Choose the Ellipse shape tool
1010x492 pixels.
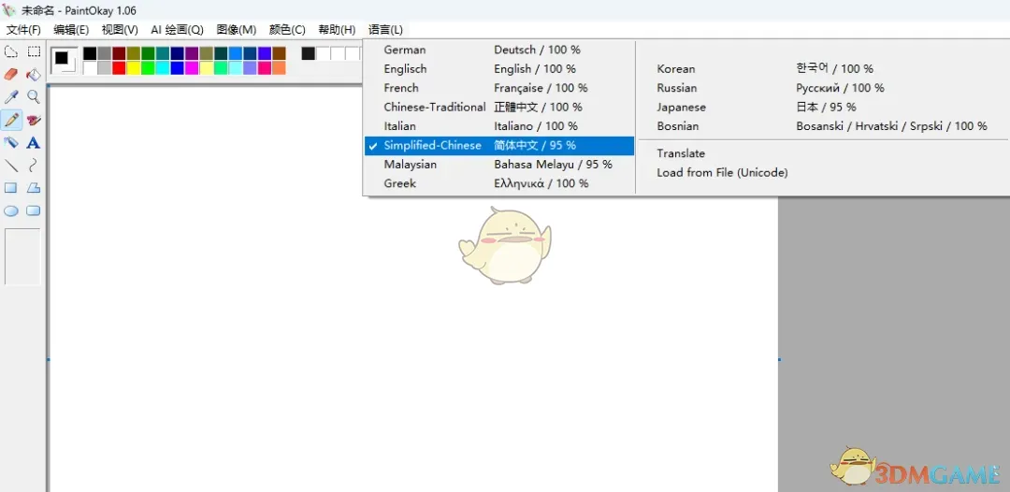coord(11,210)
